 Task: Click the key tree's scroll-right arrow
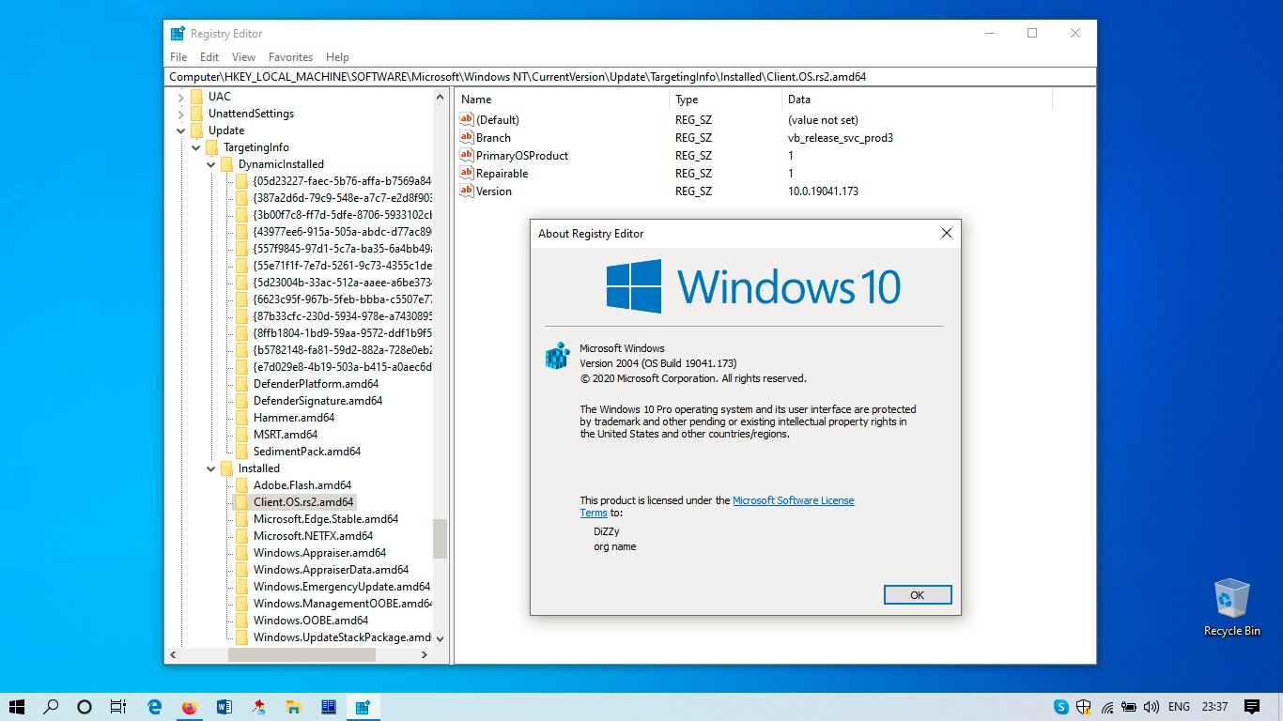tap(425, 654)
